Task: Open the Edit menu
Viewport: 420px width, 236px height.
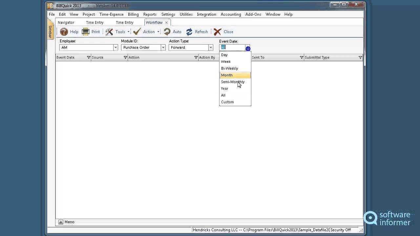Action: 62,14
